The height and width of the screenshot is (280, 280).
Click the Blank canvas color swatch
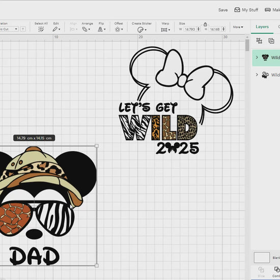pyautogui.click(x=262, y=258)
